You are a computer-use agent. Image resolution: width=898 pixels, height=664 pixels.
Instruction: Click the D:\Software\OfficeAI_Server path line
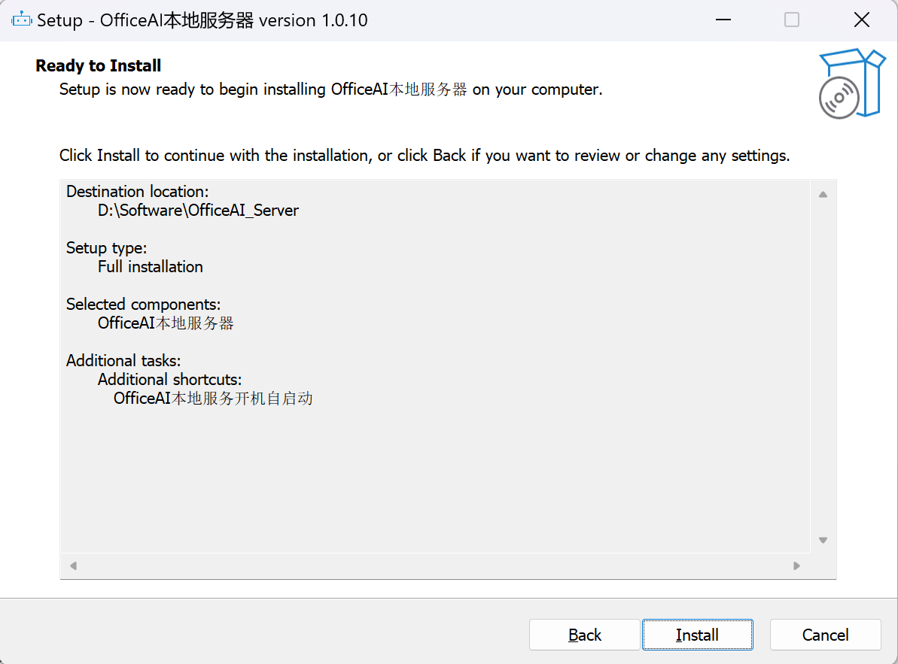point(198,211)
